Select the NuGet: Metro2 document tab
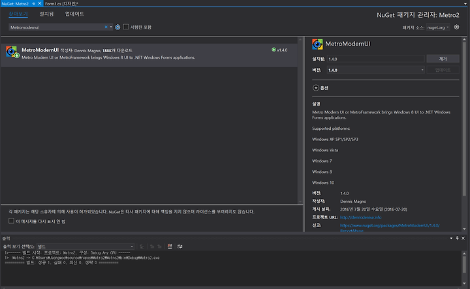Image resolution: width=470 pixels, height=289 pixels. pos(15,4)
